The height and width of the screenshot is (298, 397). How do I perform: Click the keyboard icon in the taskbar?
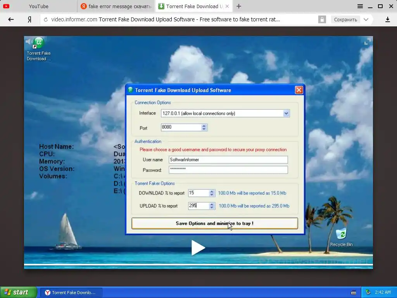coord(354,293)
